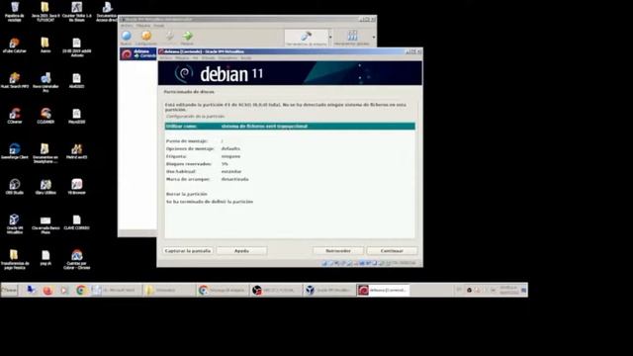This screenshot has height=356, width=633.
Task: Open Máquina menu in VirtualBox Manager window
Action: [x=142, y=26]
